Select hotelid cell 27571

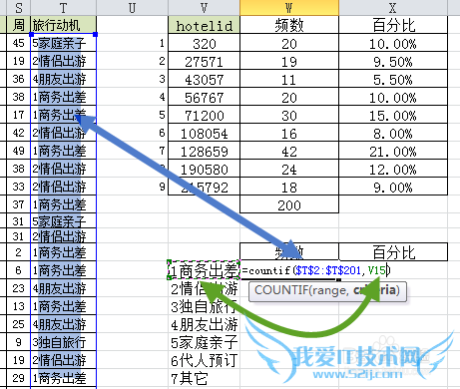[x=204, y=61]
